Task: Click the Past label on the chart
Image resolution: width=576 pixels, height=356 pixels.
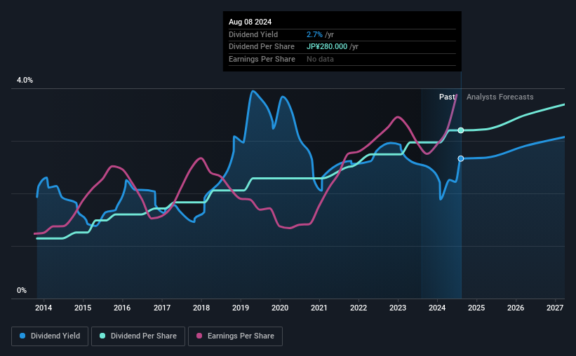Action: 447,97
